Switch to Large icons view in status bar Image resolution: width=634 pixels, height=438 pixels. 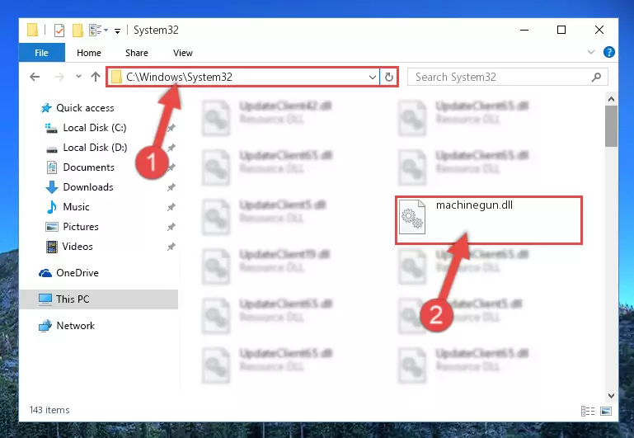coord(606,412)
